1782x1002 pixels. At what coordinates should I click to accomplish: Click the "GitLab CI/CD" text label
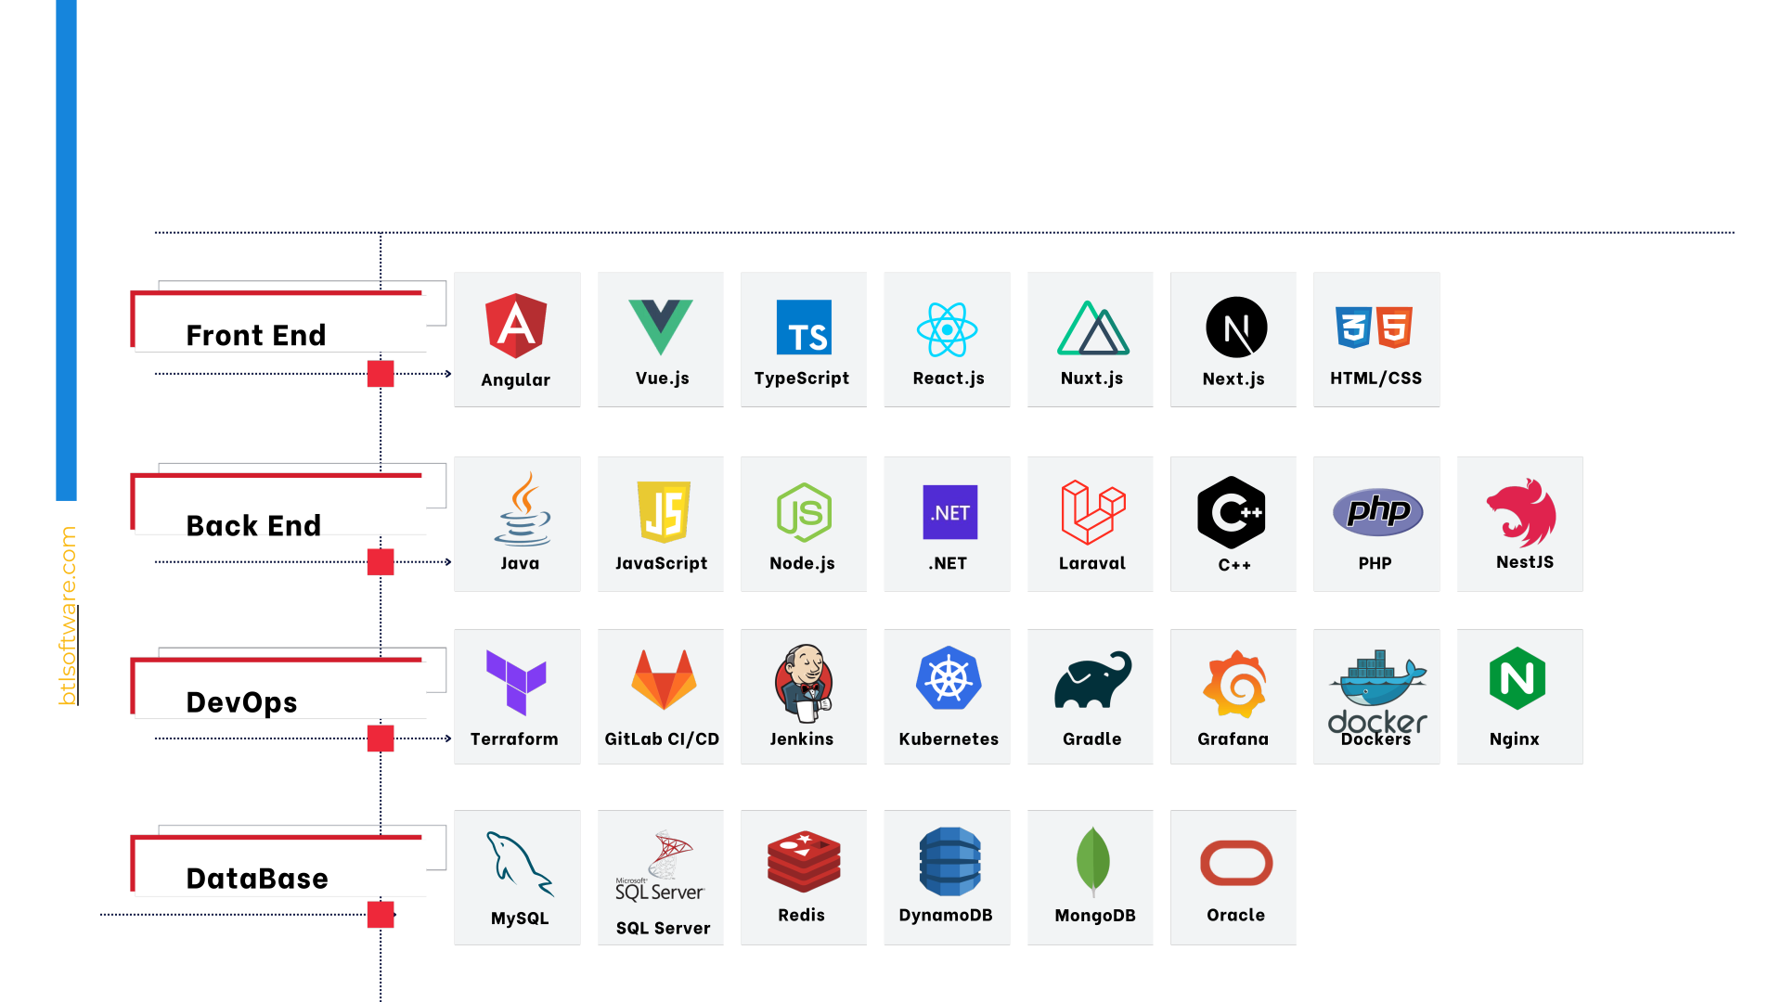pos(662,739)
